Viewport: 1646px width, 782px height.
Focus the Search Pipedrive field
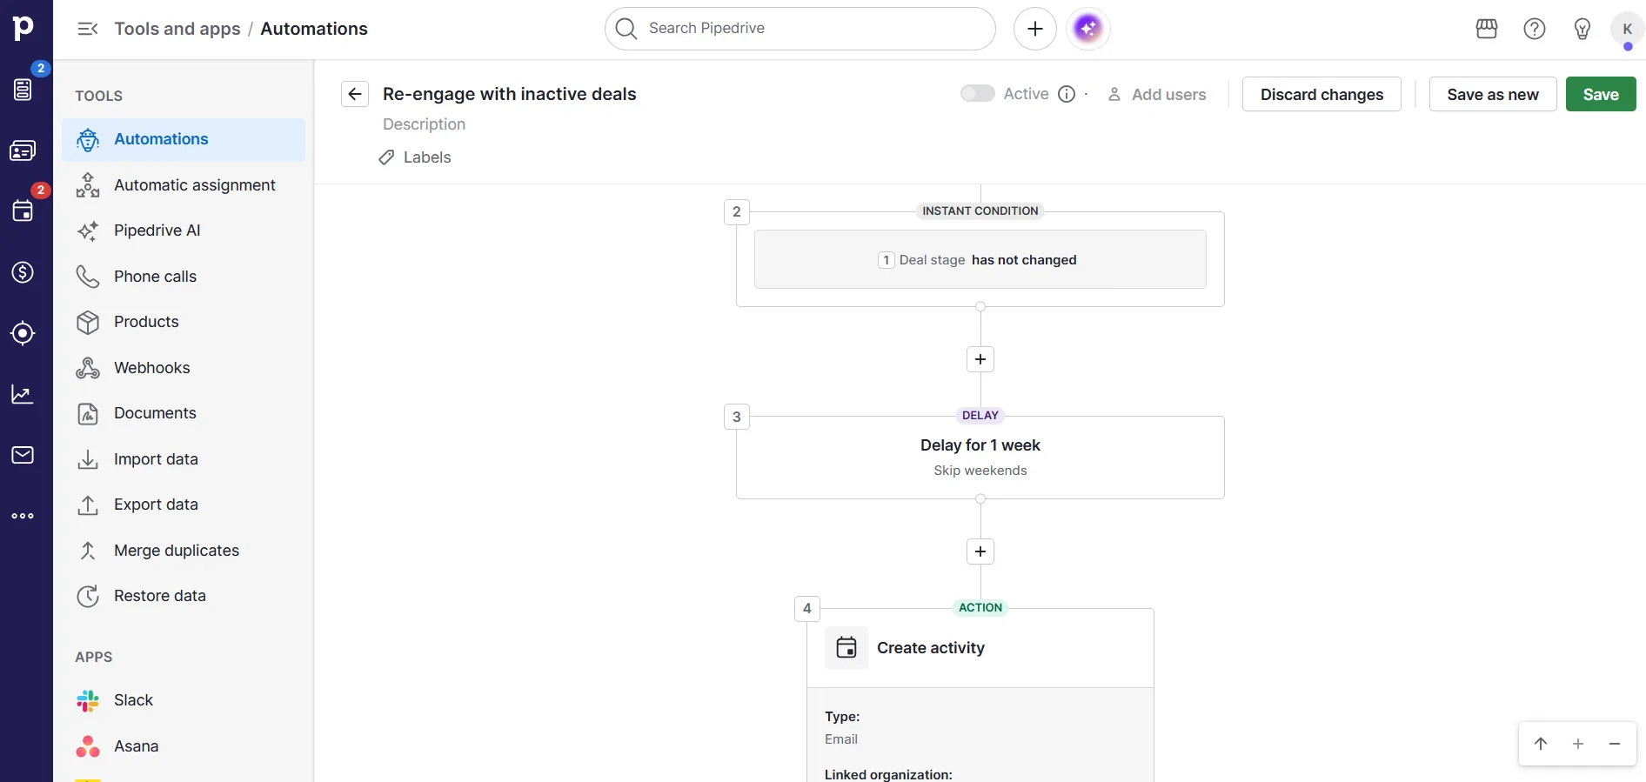coord(800,29)
